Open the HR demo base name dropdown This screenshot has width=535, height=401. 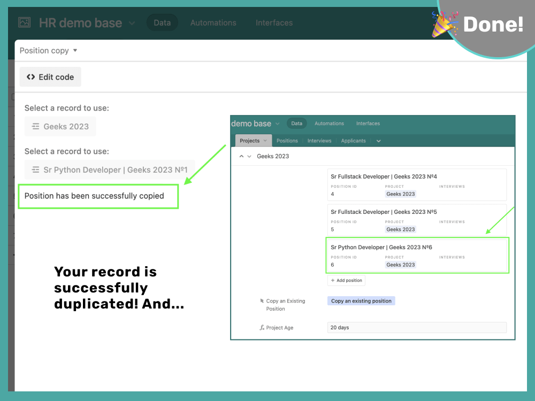pyautogui.click(x=132, y=23)
